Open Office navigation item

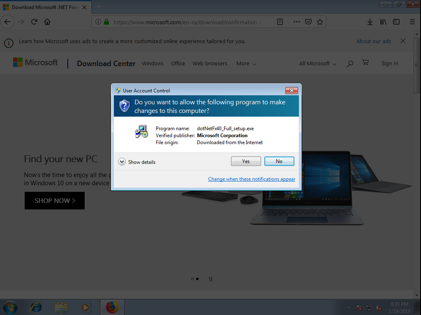178,64
